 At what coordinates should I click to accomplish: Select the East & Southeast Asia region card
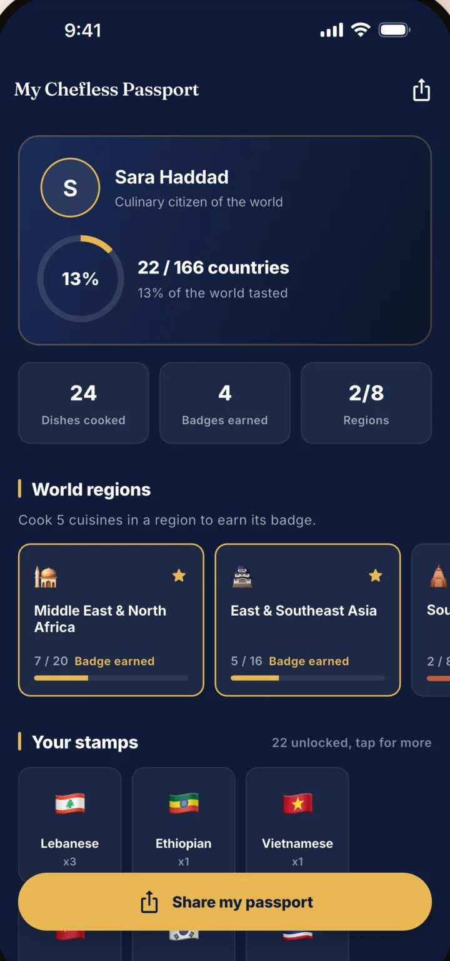point(307,620)
